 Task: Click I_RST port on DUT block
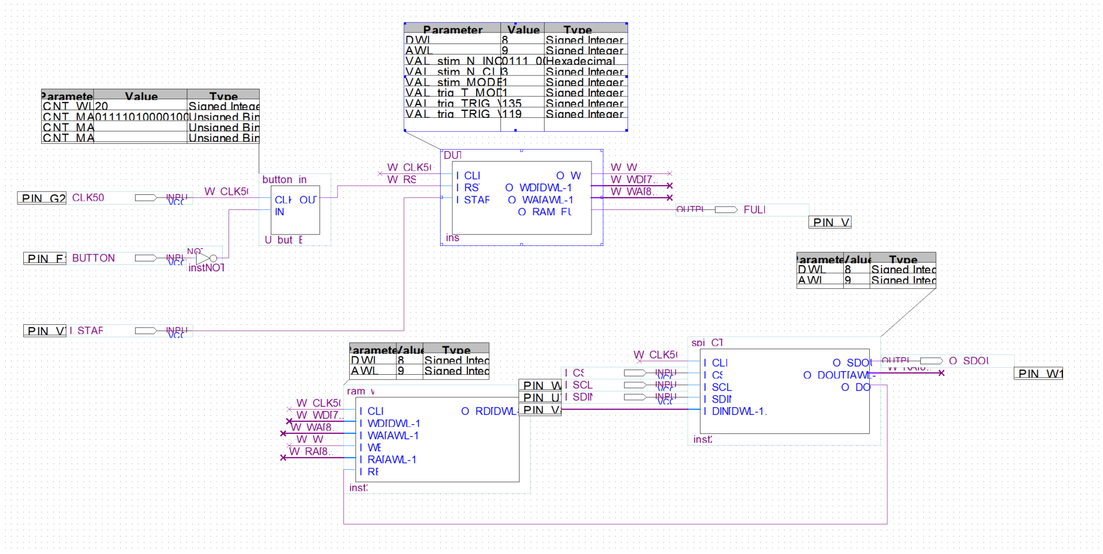(467, 188)
